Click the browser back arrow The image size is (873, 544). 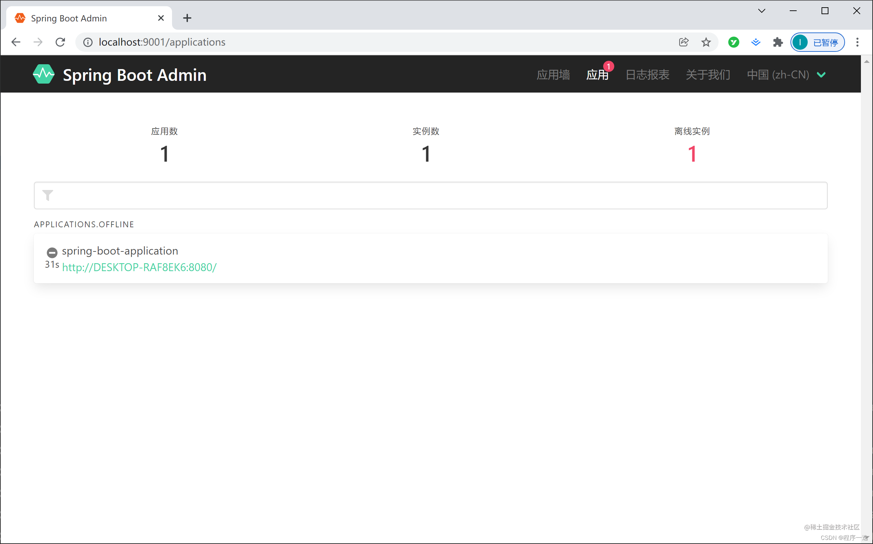[x=16, y=42]
